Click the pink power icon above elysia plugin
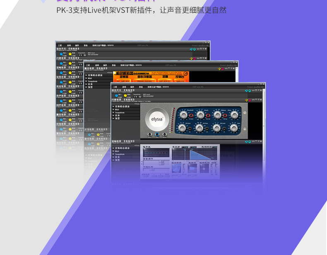 (x=250, y=100)
